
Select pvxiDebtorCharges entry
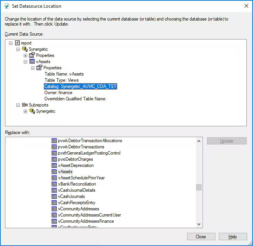click(x=75, y=159)
